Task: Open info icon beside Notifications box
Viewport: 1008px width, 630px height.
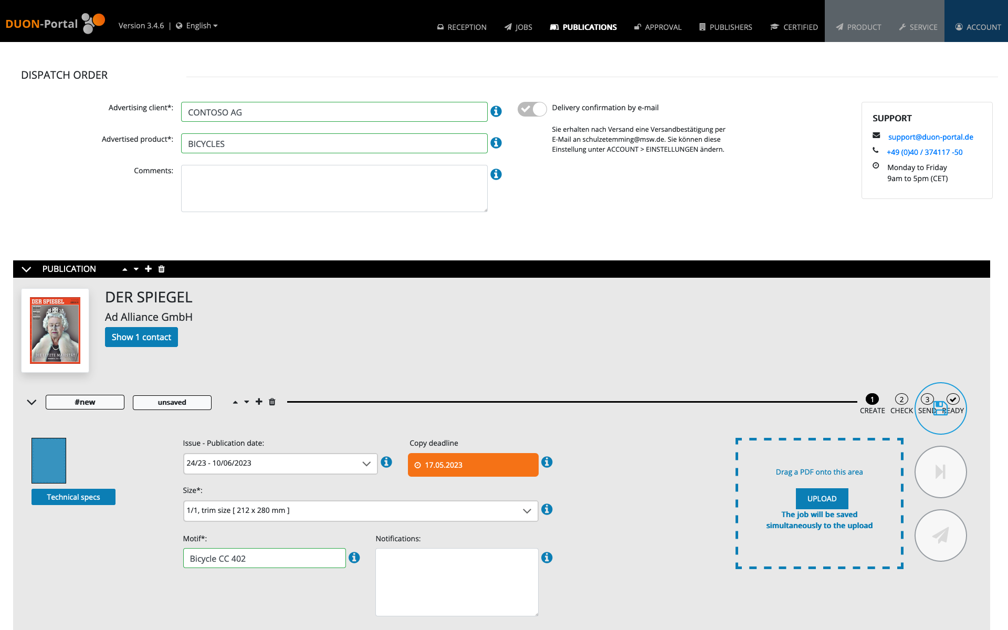Action: 547,558
